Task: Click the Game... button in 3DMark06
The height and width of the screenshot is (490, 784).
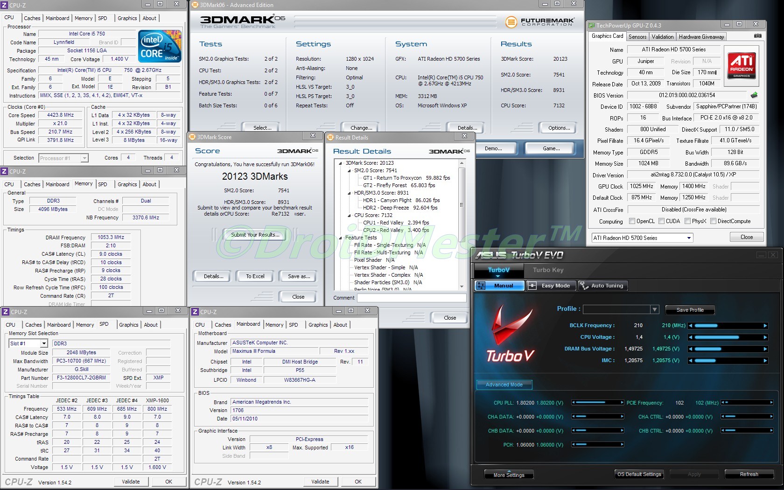Action: (551, 148)
